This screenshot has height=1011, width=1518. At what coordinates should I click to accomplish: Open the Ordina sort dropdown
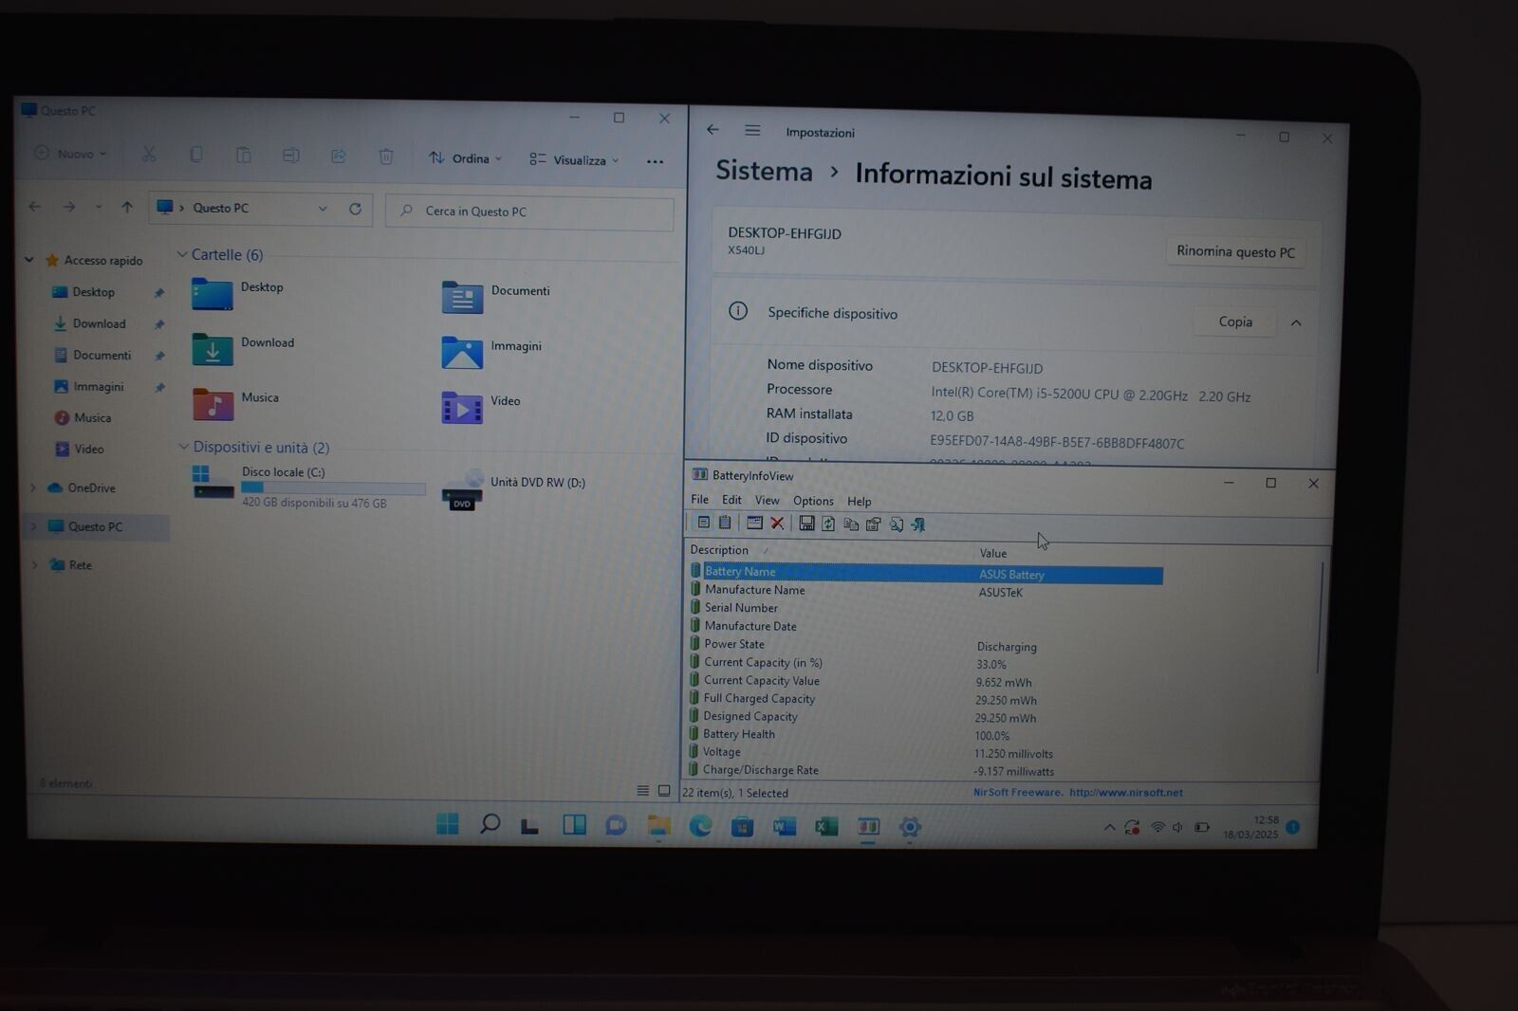tap(465, 158)
